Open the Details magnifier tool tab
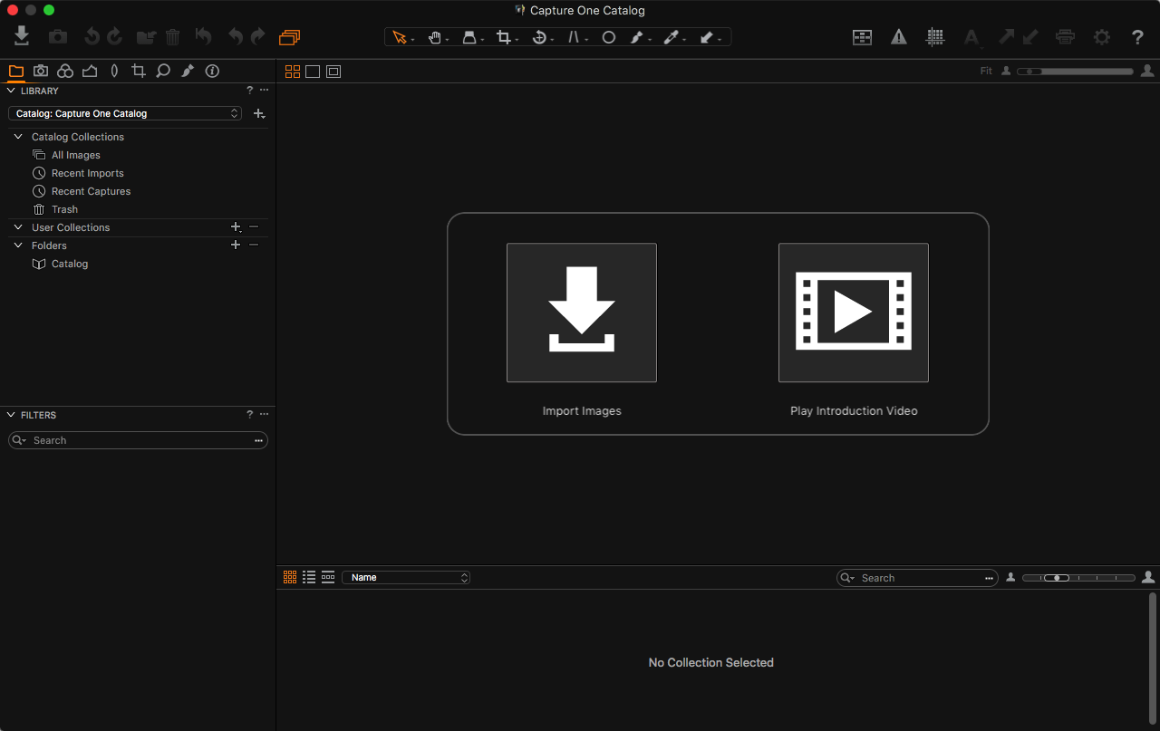Viewport: 1160px width, 731px height. click(163, 71)
